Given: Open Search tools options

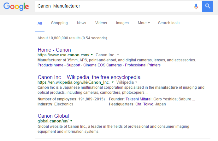Looking at the screenshot, I should click(168, 23).
